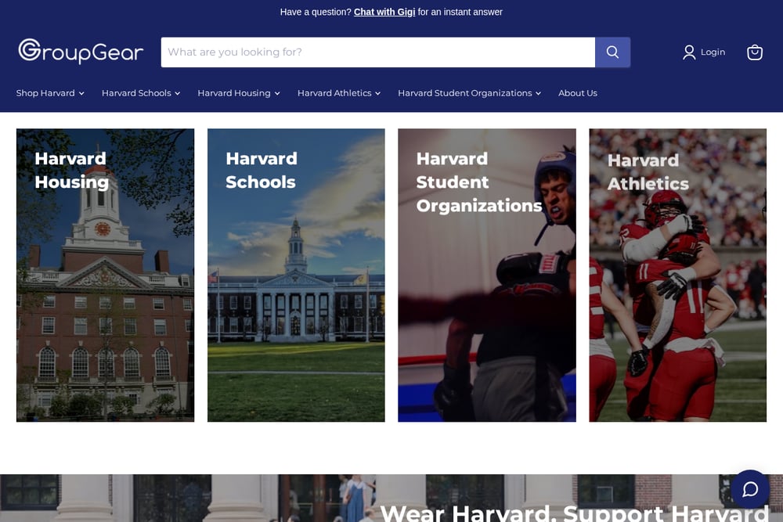783x522 pixels.
Task: Expand the Harvard Housing nav dropdown
Action: coord(239,93)
